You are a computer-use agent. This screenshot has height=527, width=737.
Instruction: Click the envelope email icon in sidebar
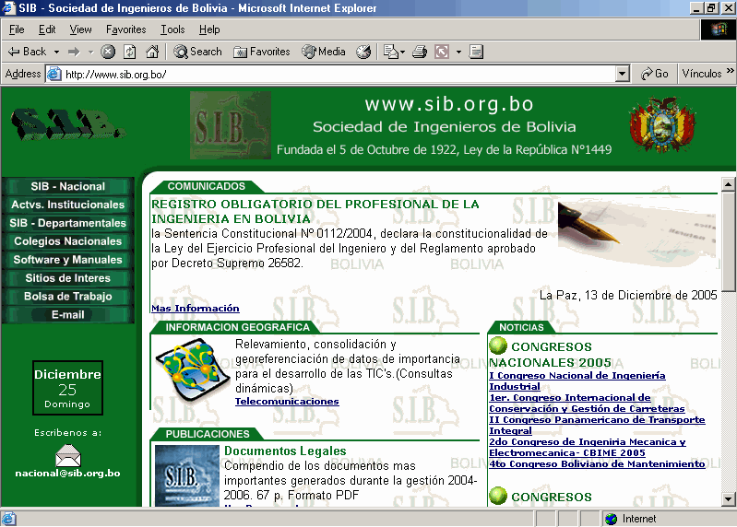[68, 455]
